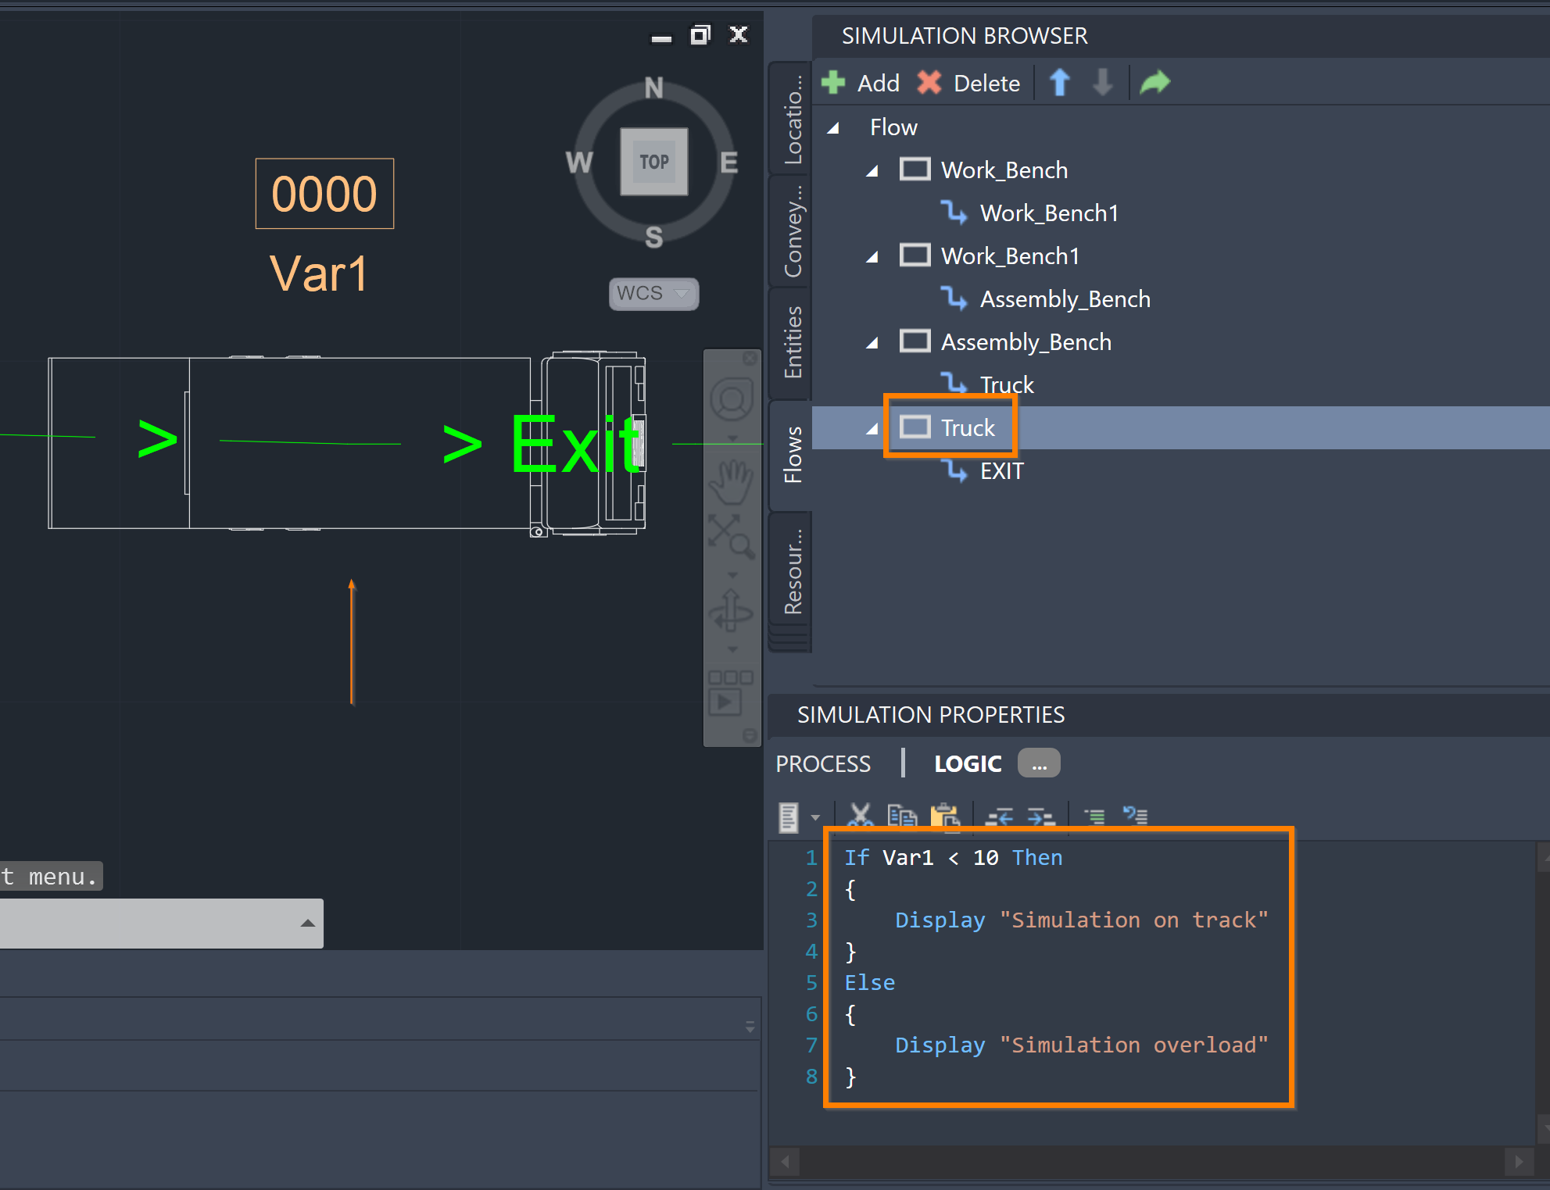Click the green Exit text in drawing

click(577, 445)
